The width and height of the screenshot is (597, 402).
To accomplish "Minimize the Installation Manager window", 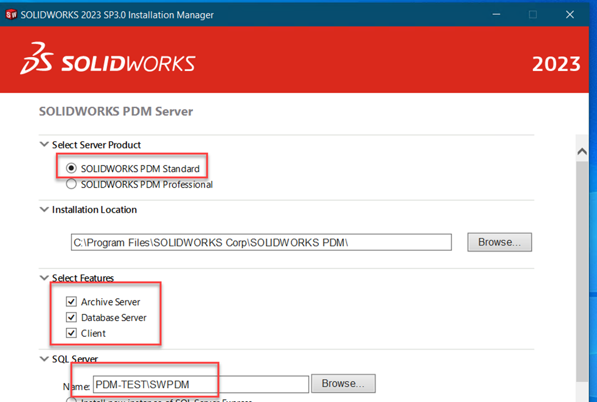I will (x=496, y=14).
